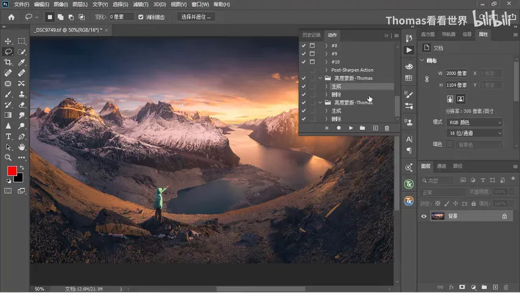520x293 pixels.
Task: Click the 选择并遮住 button
Action: coord(196,17)
